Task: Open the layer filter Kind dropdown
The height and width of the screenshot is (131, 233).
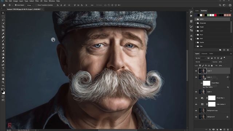Action: 201,58
